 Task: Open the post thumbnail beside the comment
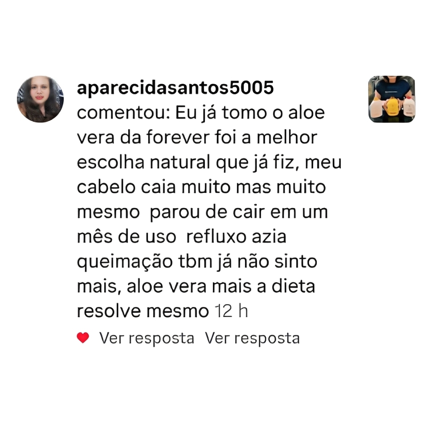point(392,99)
